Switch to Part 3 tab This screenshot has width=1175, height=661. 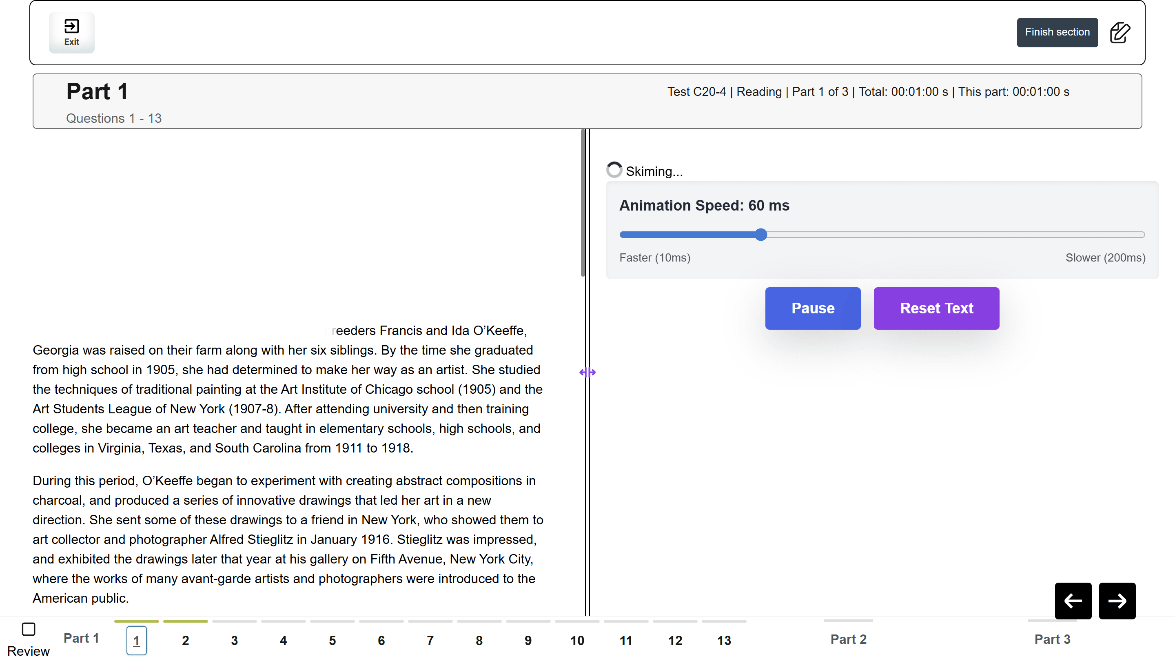1052,639
